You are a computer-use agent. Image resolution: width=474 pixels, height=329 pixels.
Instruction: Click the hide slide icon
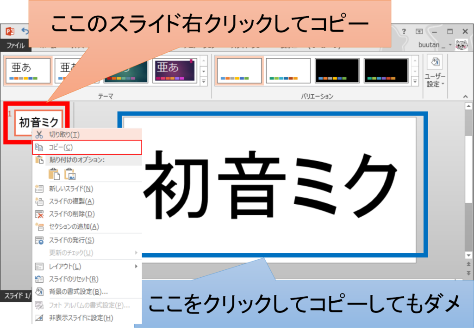pyautogui.click(x=39, y=318)
